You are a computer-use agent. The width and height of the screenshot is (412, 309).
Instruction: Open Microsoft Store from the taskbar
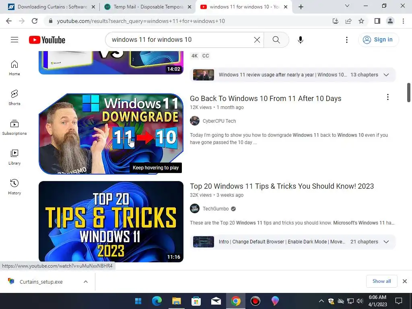(x=196, y=301)
